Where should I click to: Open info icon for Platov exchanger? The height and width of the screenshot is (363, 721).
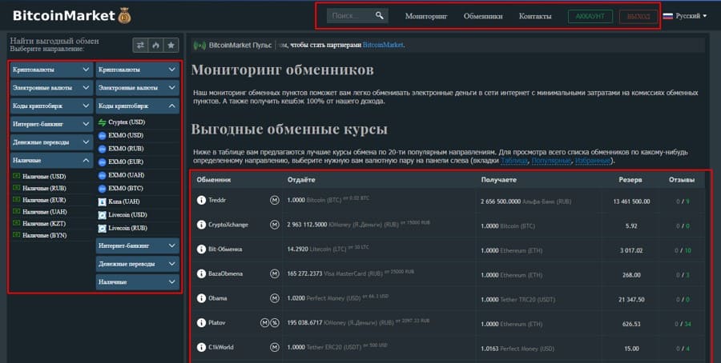coord(201,322)
